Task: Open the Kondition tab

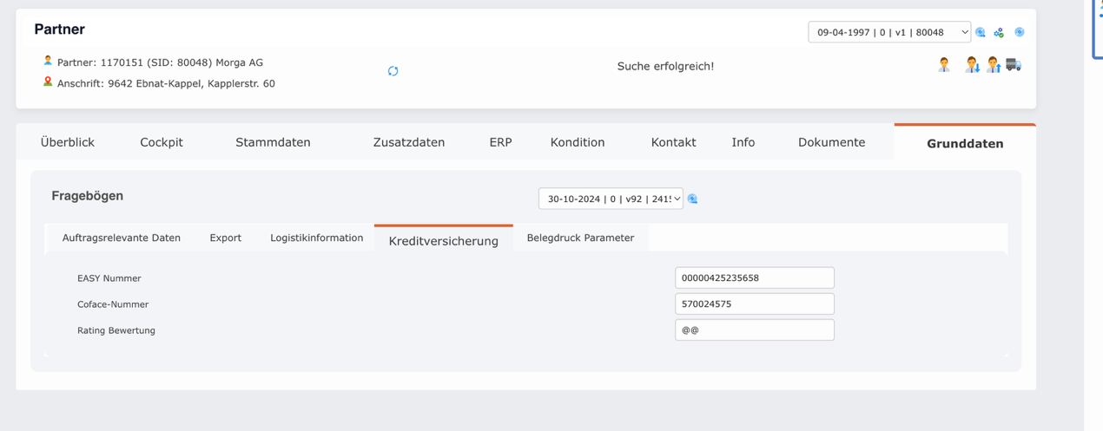Action: point(578,142)
